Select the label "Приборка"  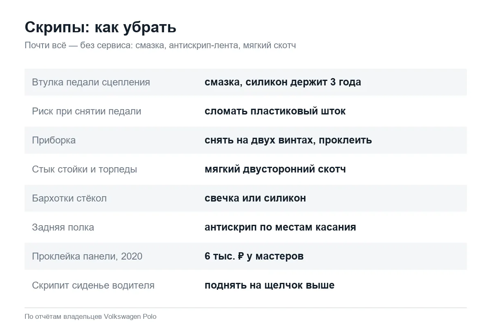point(54,140)
